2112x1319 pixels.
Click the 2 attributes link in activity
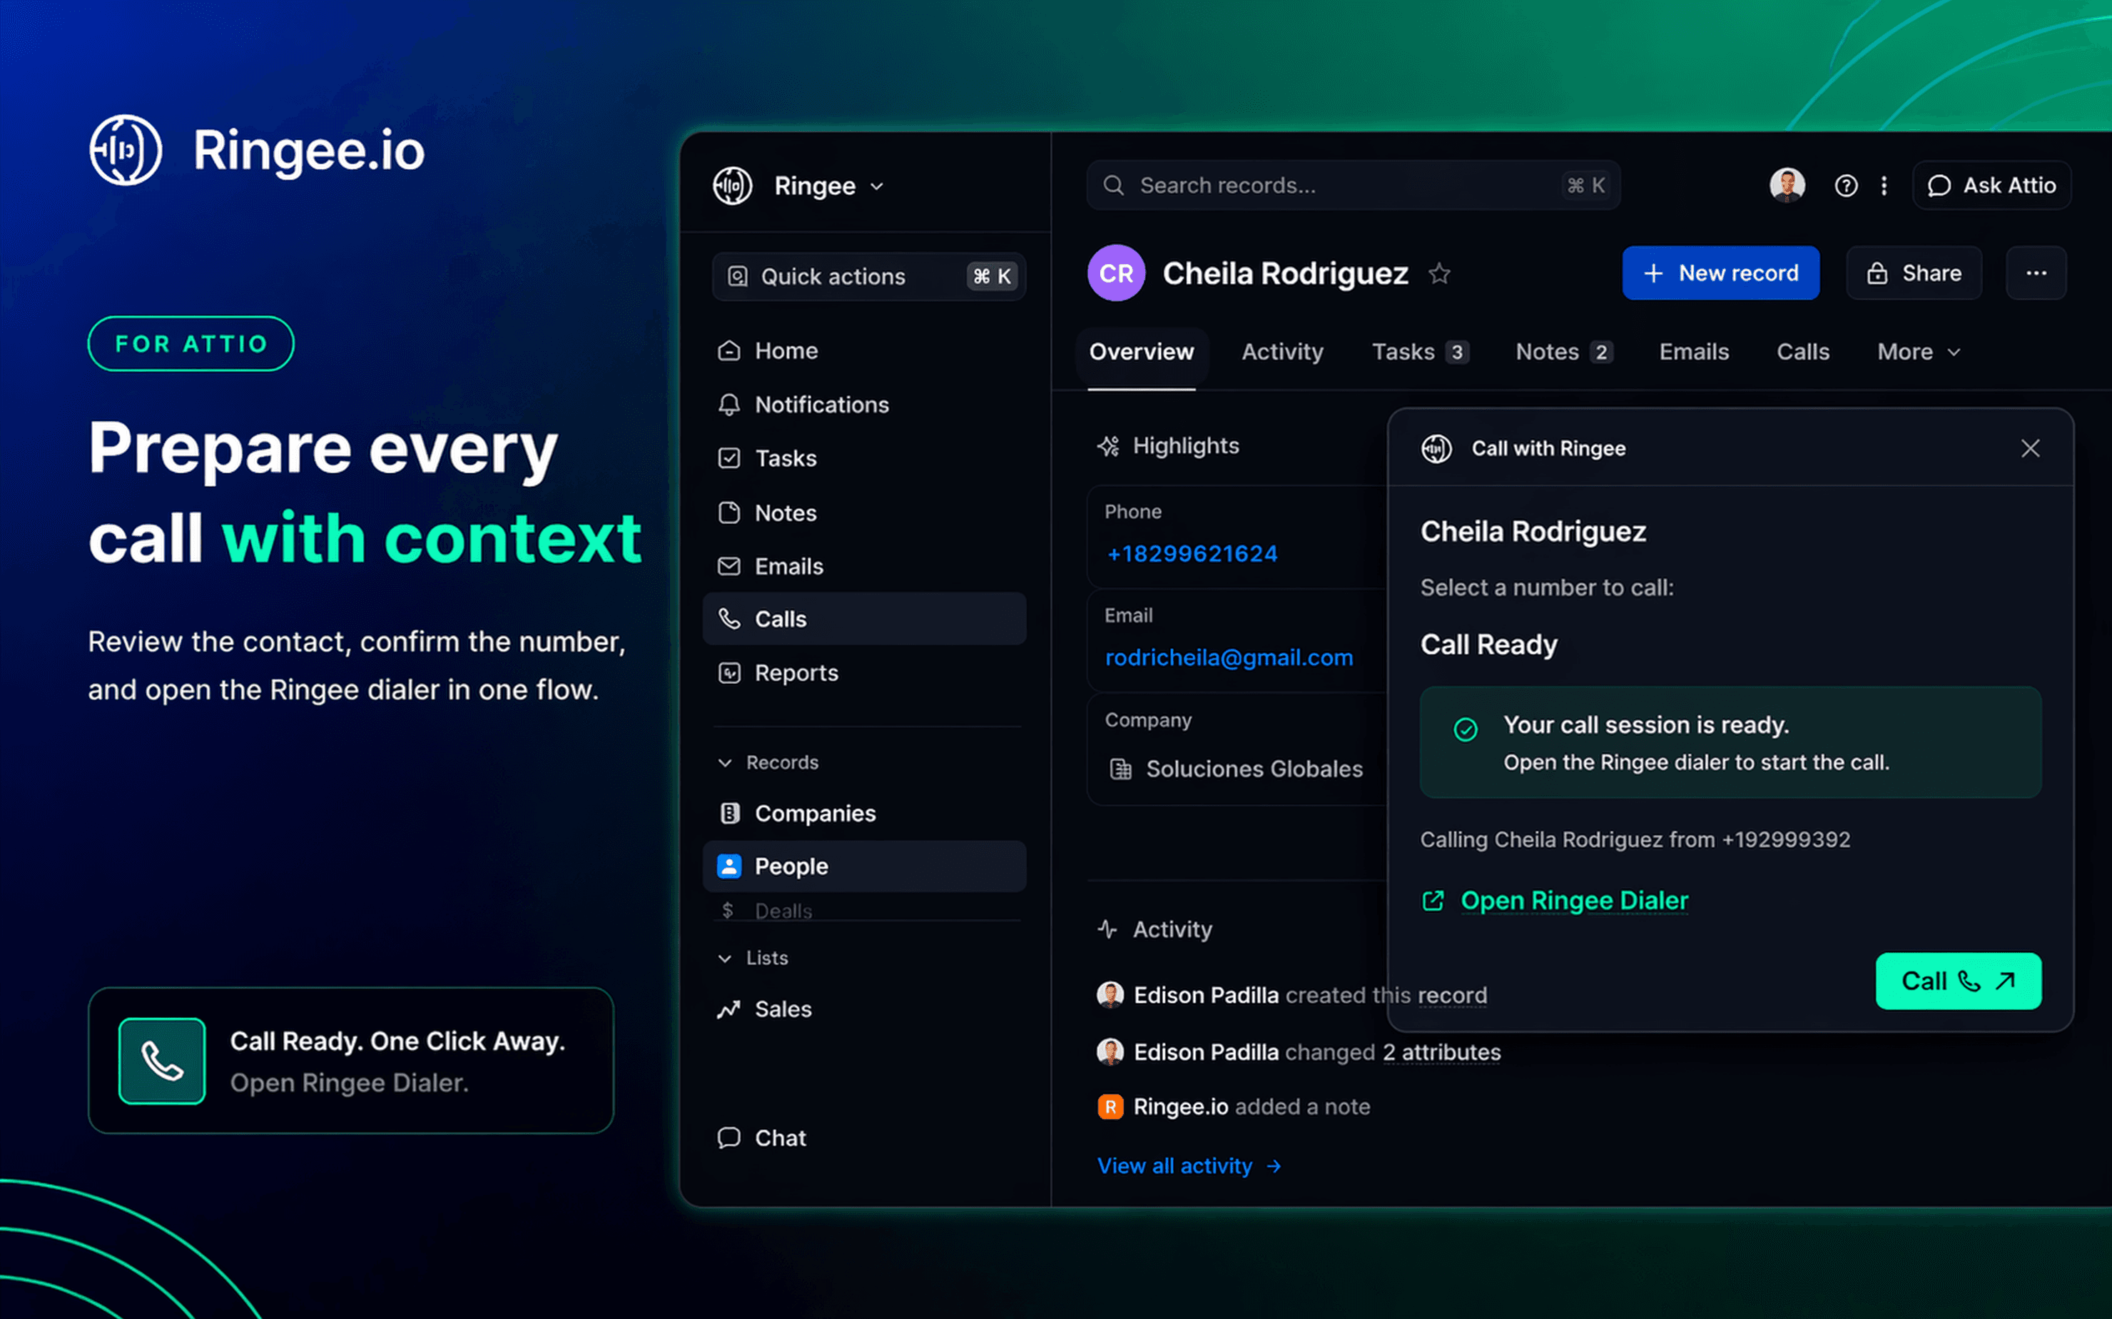coord(1441,1052)
